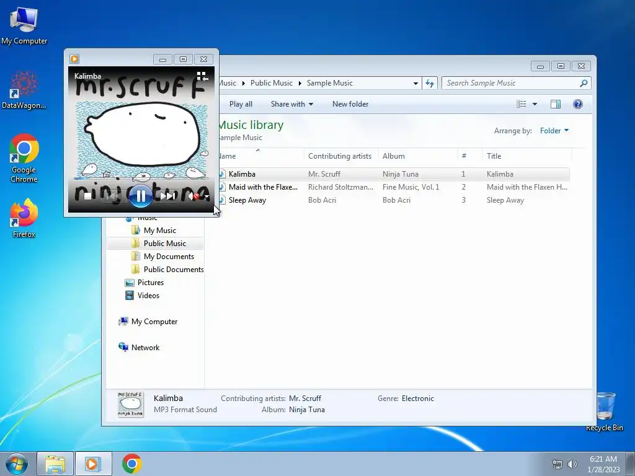Click the Videos library icon

(x=130, y=296)
